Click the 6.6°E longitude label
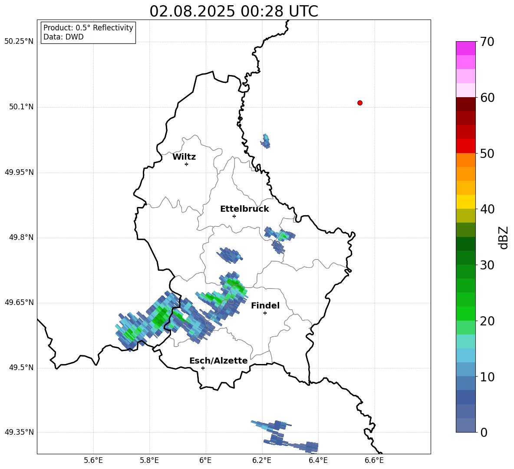 pos(374,460)
